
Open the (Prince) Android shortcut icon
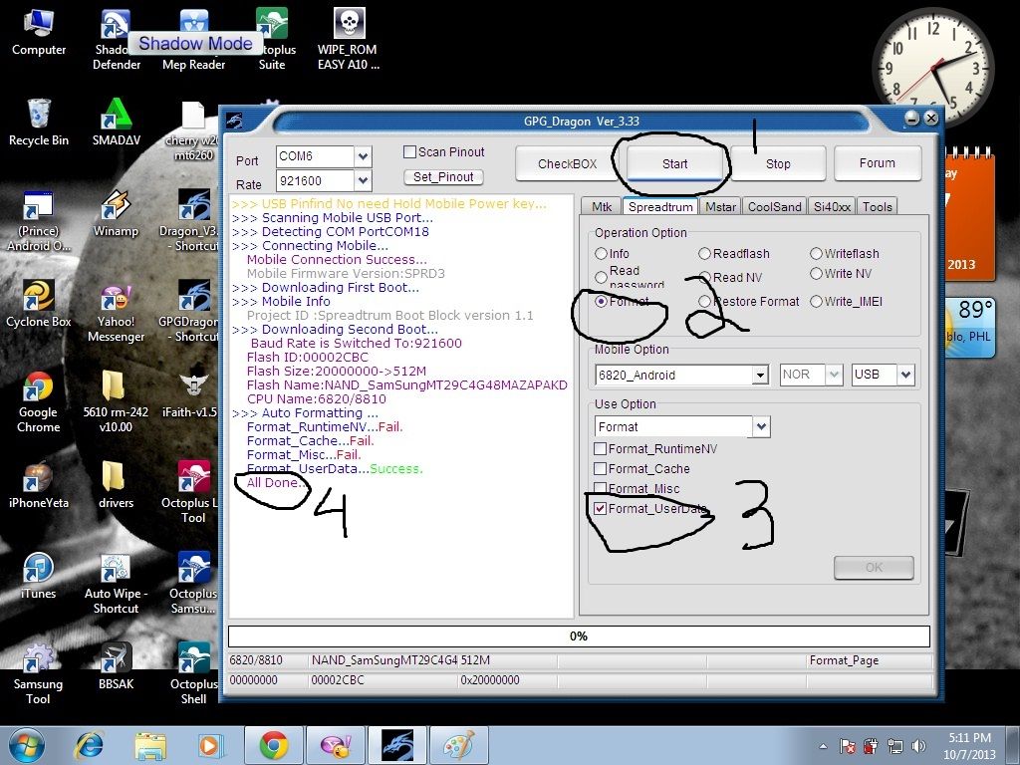(x=39, y=221)
